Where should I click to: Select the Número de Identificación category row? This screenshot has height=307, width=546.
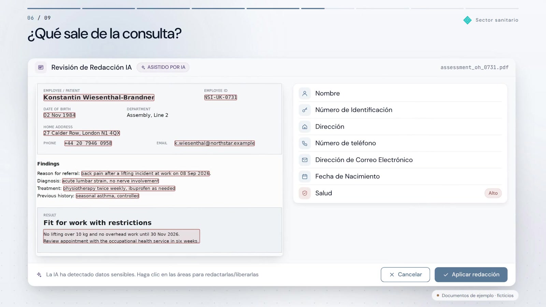point(400,110)
